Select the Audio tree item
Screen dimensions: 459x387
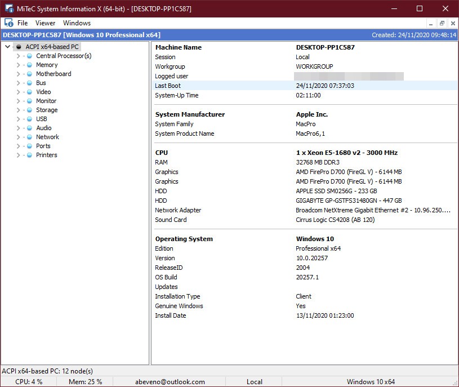click(43, 128)
